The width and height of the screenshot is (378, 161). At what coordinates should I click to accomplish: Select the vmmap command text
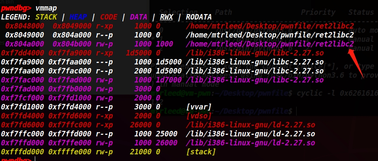pos(46,8)
